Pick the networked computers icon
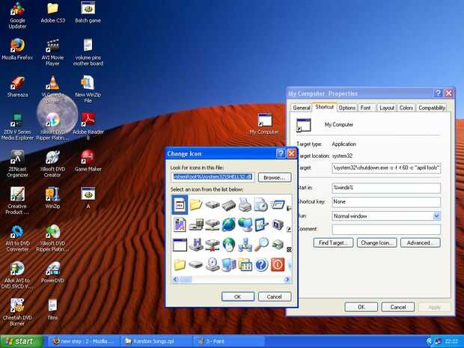Viewport: 464px width, 348px height. tap(245, 245)
